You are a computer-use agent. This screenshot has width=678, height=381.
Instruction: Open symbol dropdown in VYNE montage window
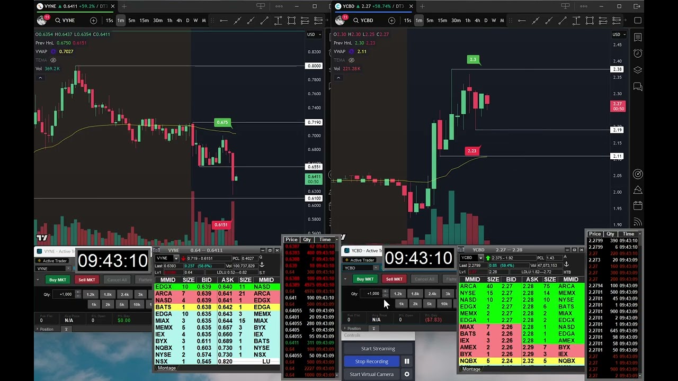pyautogui.click(x=176, y=258)
